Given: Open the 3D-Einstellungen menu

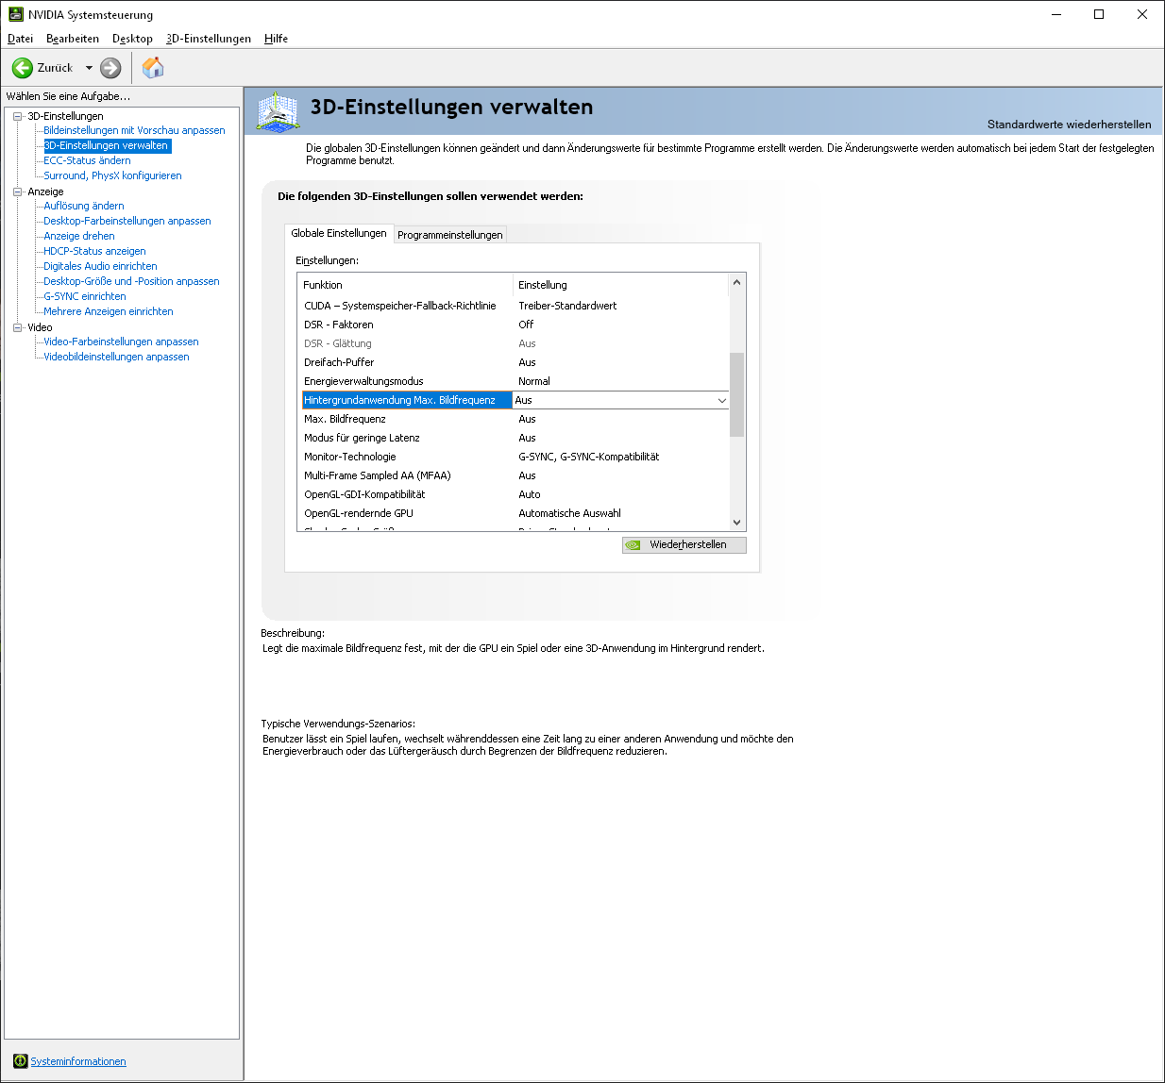Looking at the screenshot, I should click(x=209, y=39).
